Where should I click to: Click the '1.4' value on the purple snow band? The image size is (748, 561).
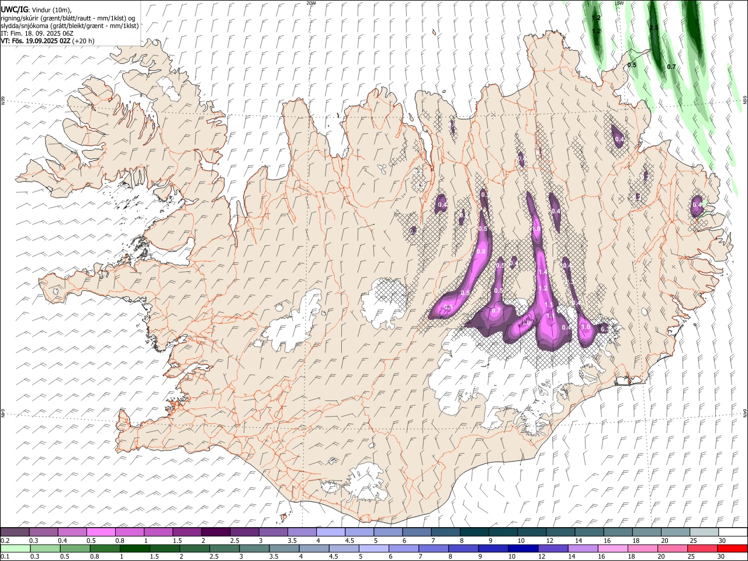(x=542, y=272)
